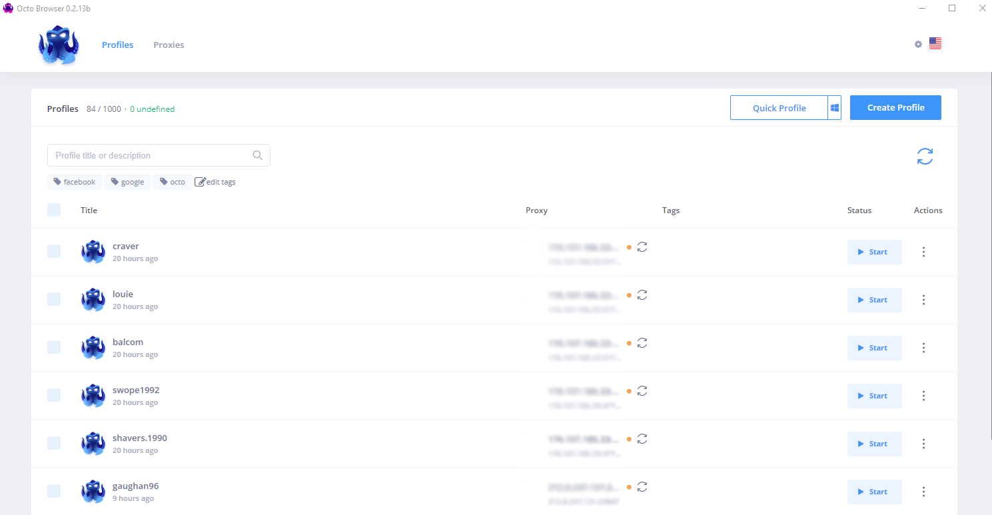Filter by the octo tag
This screenshot has width=992, height=515.
point(173,182)
